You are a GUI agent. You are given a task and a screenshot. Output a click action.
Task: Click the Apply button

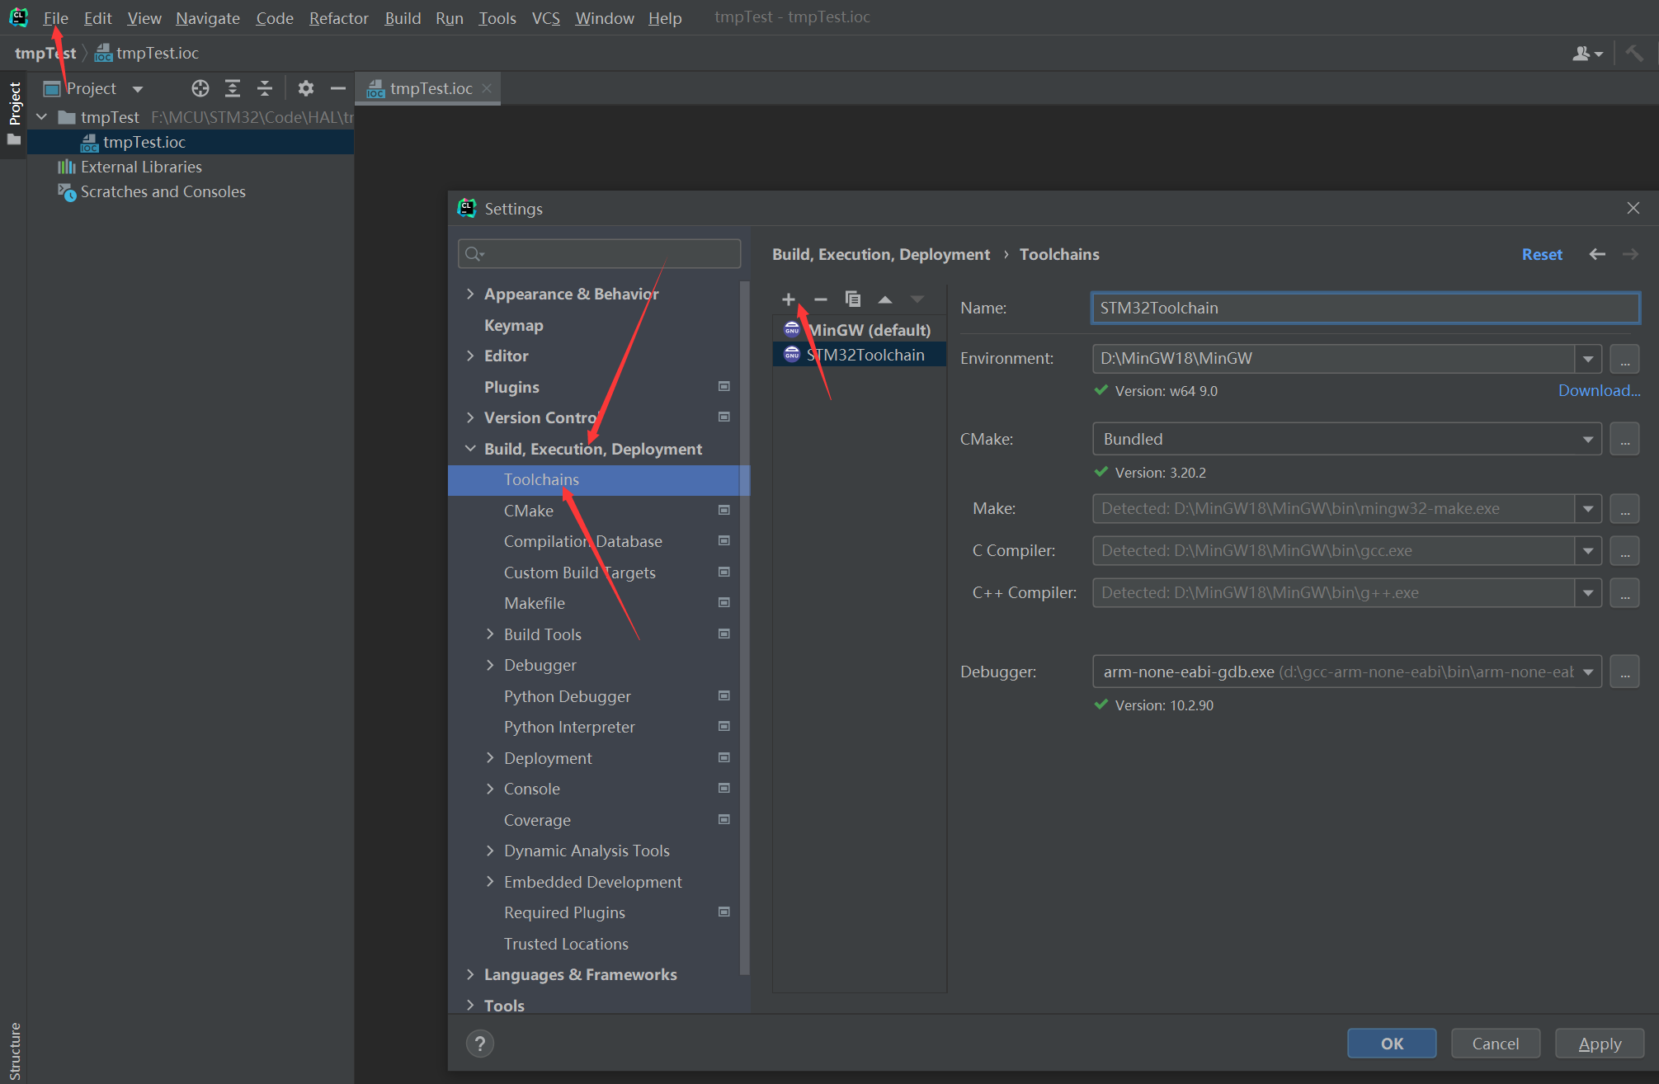coord(1599,1044)
